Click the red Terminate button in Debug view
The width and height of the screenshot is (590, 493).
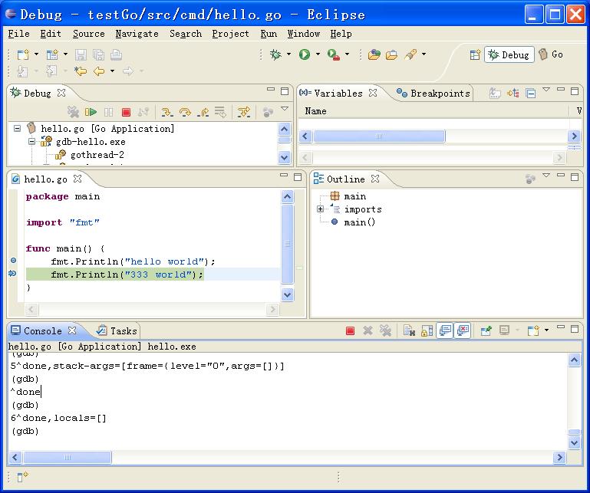tap(126, 112)
